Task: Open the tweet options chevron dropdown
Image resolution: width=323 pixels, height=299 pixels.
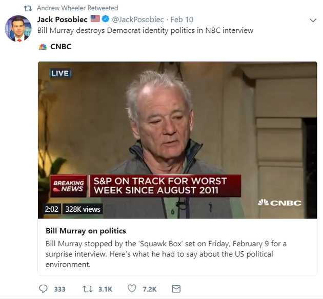Action: pyautogui.click(x=313, y=20)
